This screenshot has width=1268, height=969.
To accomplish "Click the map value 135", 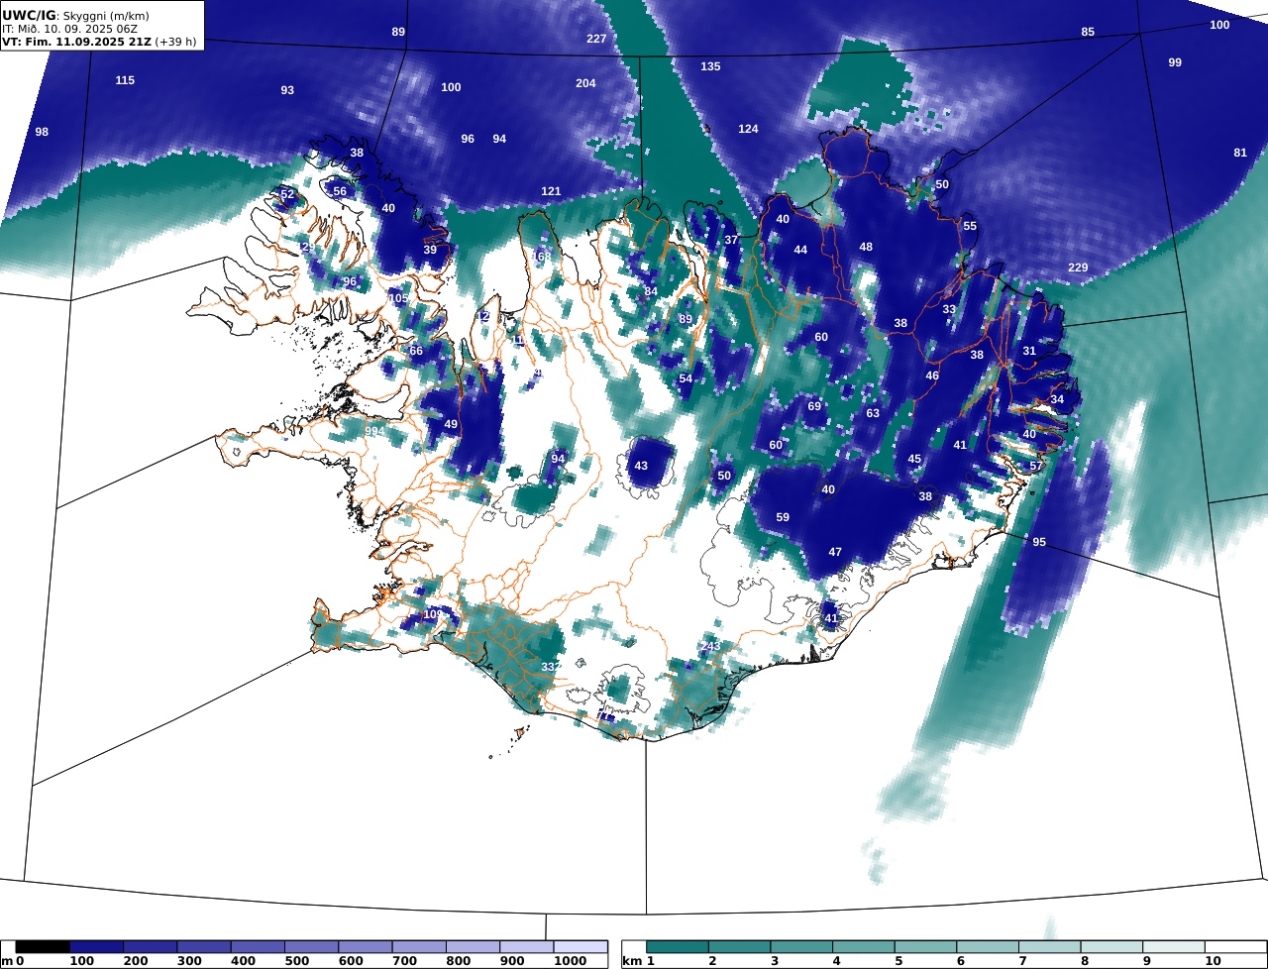I will tap(710, 66).
